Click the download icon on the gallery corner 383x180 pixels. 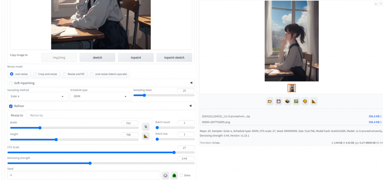tap(376, 4)
